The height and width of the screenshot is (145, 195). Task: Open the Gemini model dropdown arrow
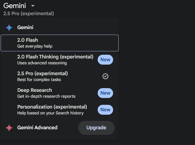click(33, 6)
